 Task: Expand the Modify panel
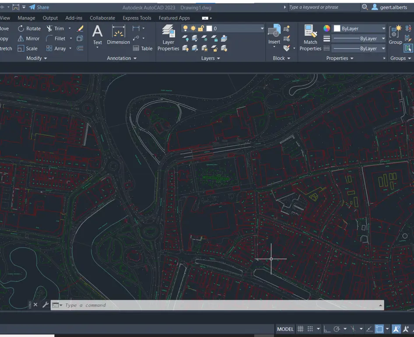point(36,58)
